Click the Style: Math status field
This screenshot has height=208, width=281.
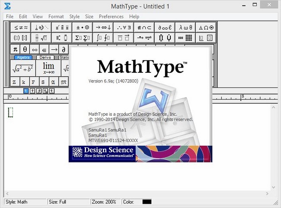pyautogui.click(x=24, y=202)
